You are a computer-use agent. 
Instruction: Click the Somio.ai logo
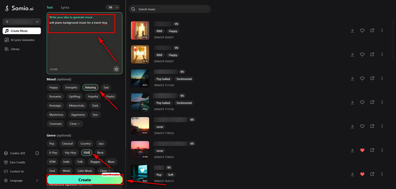(x=19, y=9)
